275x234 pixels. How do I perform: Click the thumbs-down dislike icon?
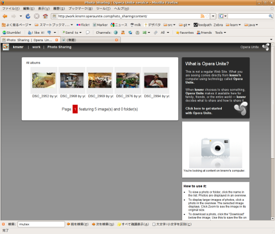tap(49, 33)
